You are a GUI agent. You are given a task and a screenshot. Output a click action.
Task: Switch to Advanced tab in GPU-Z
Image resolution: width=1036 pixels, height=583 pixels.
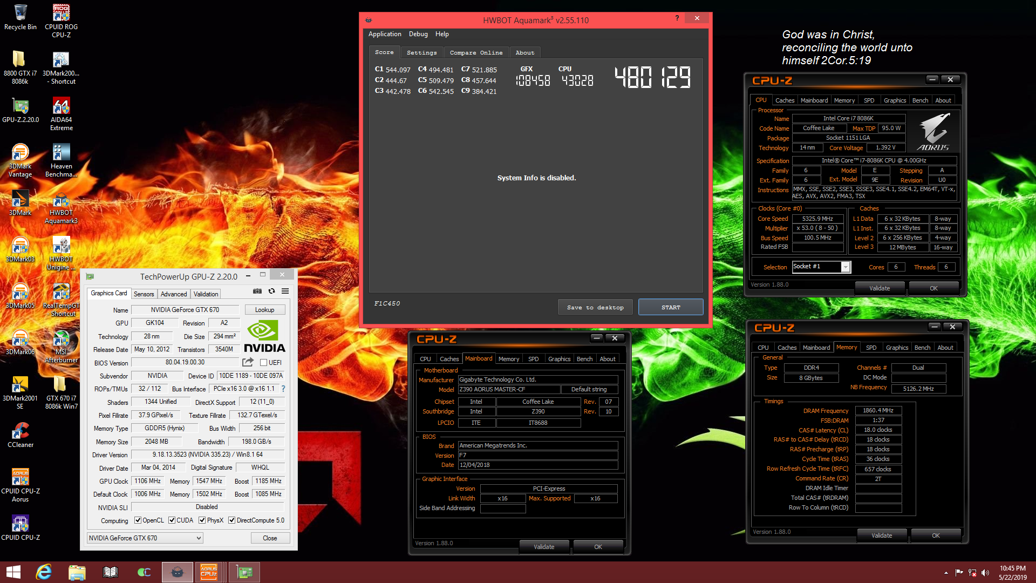point(174,294)
